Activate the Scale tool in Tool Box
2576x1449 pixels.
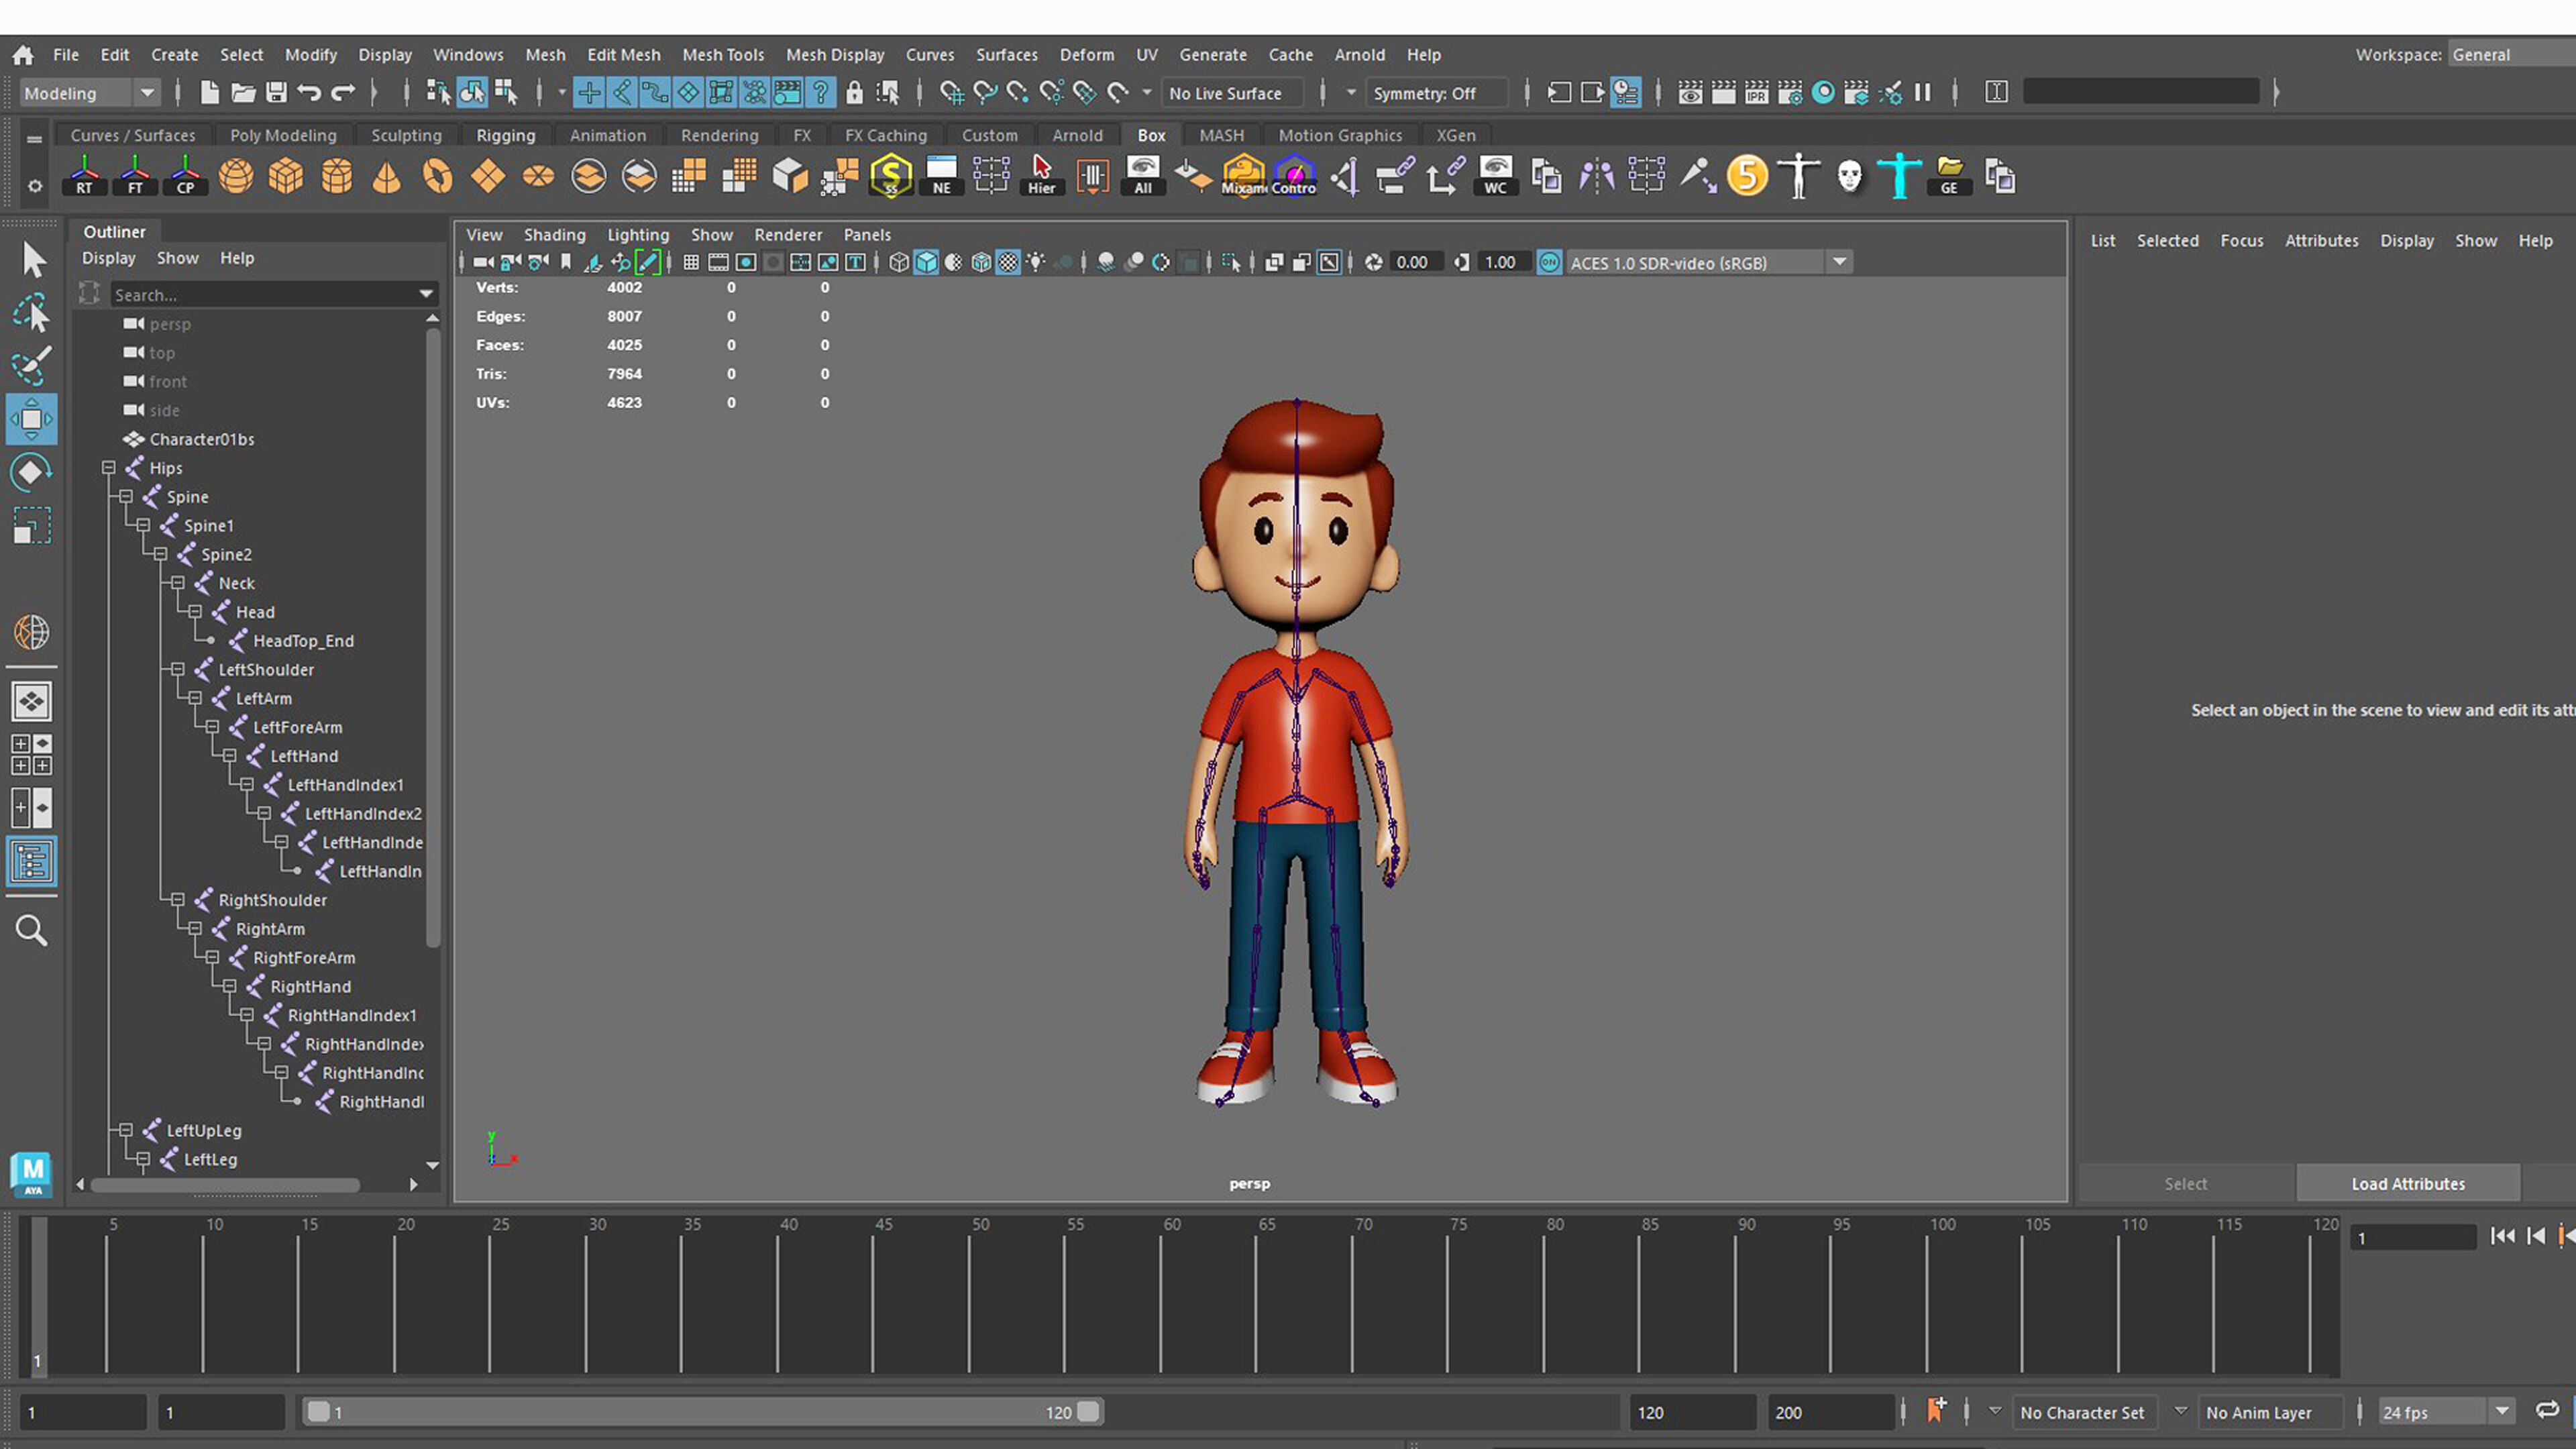click(x=32, y=525)
